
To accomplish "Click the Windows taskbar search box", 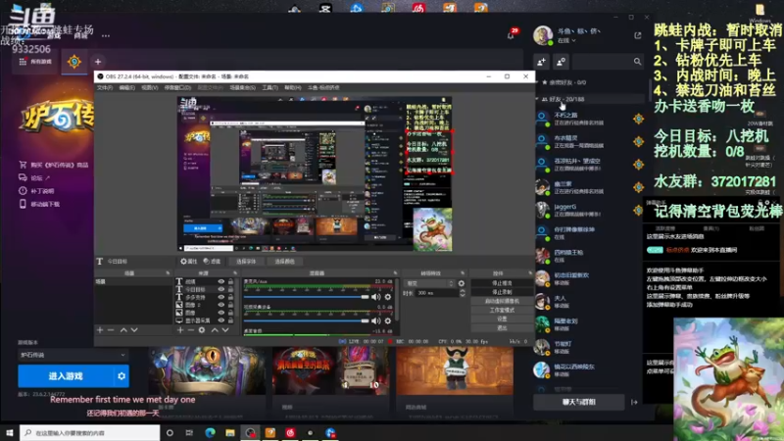I will click(x=90, y=432).
